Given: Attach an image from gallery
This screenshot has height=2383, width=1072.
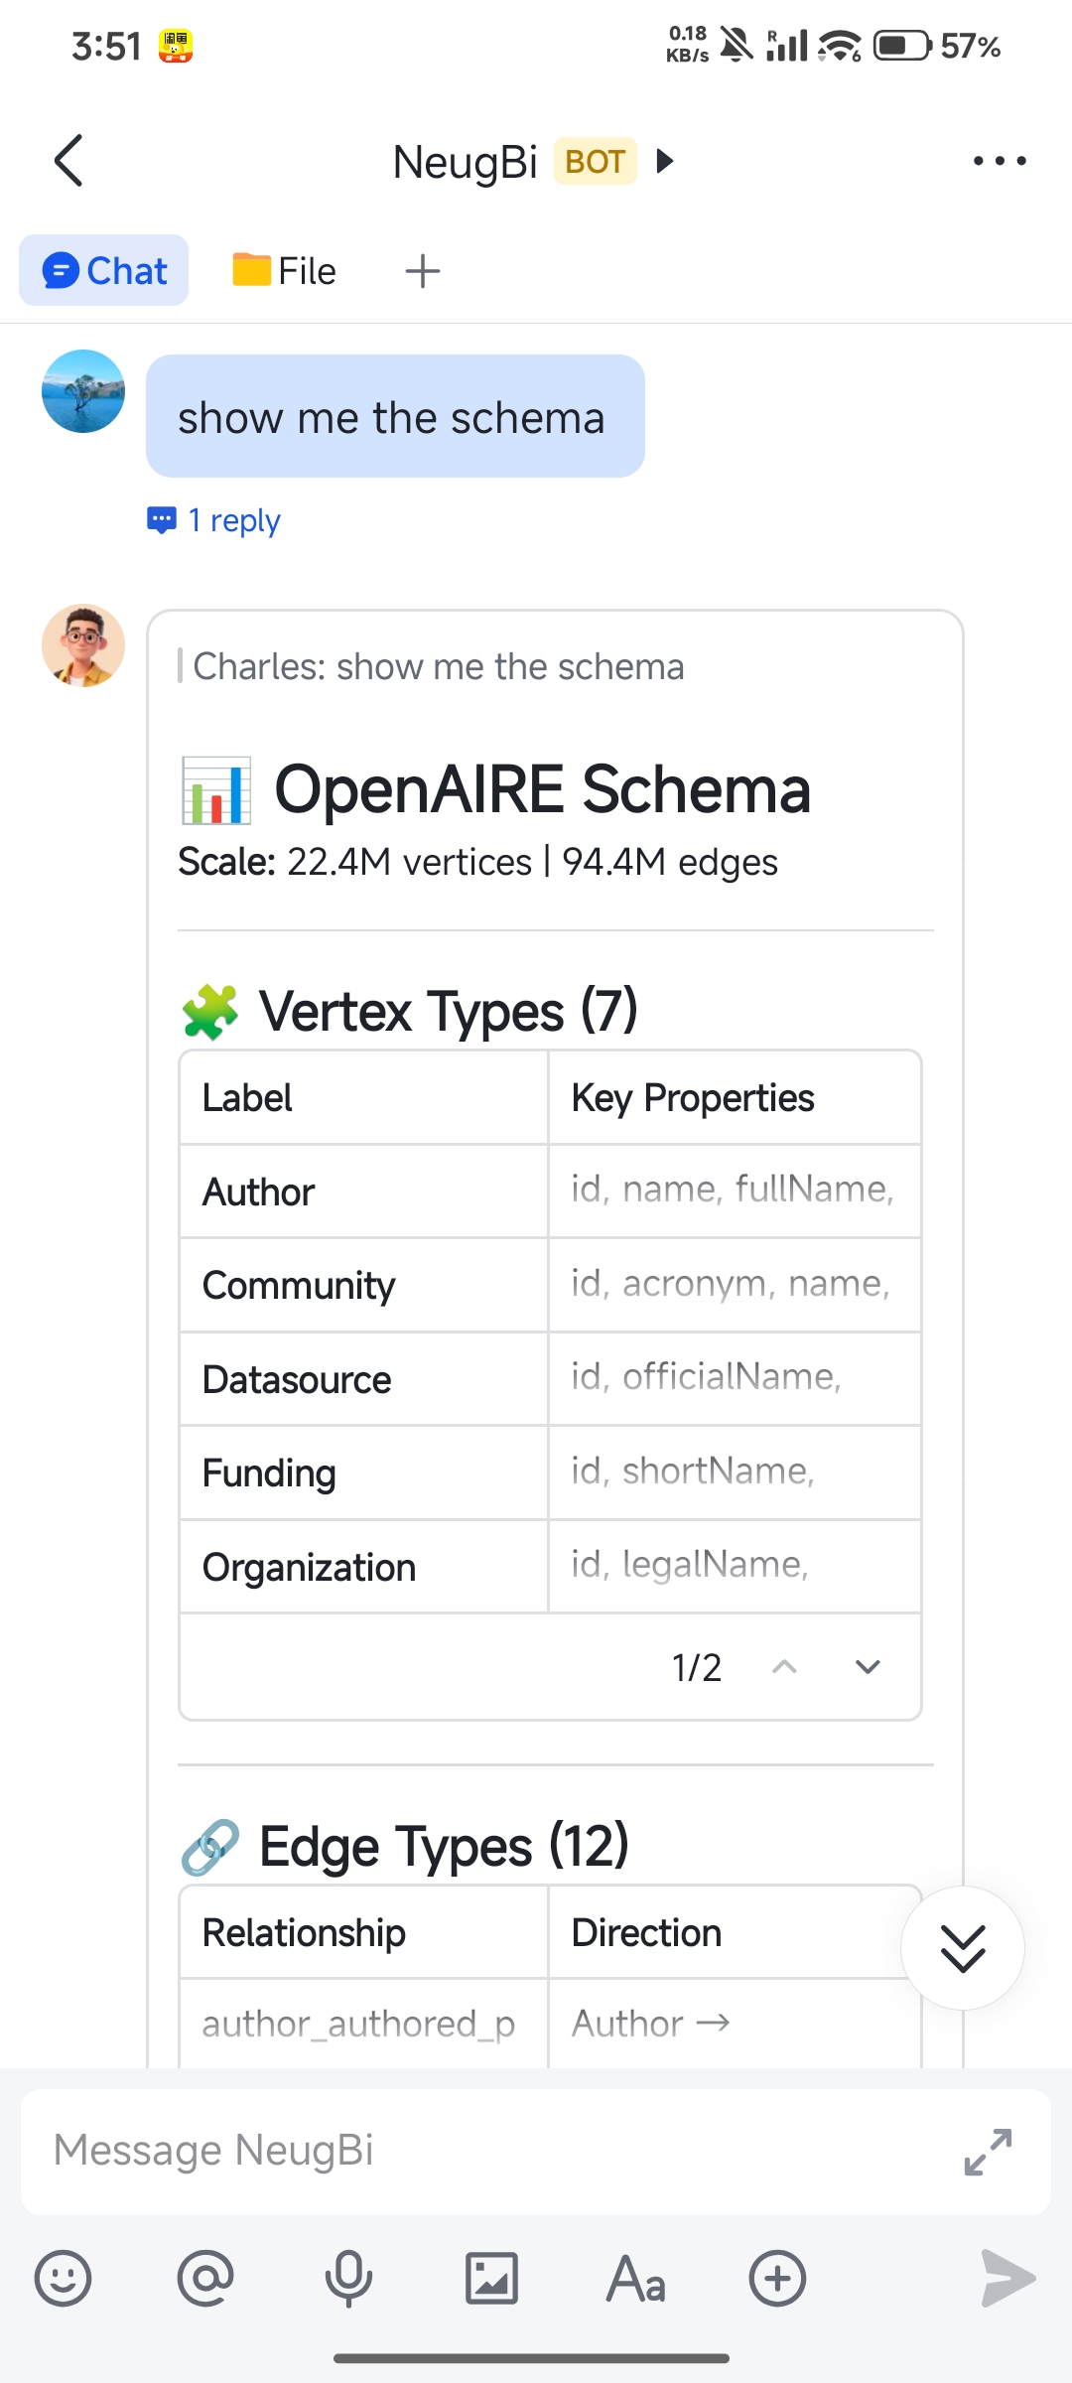Looking at the screenshot, I should 491,2278.
